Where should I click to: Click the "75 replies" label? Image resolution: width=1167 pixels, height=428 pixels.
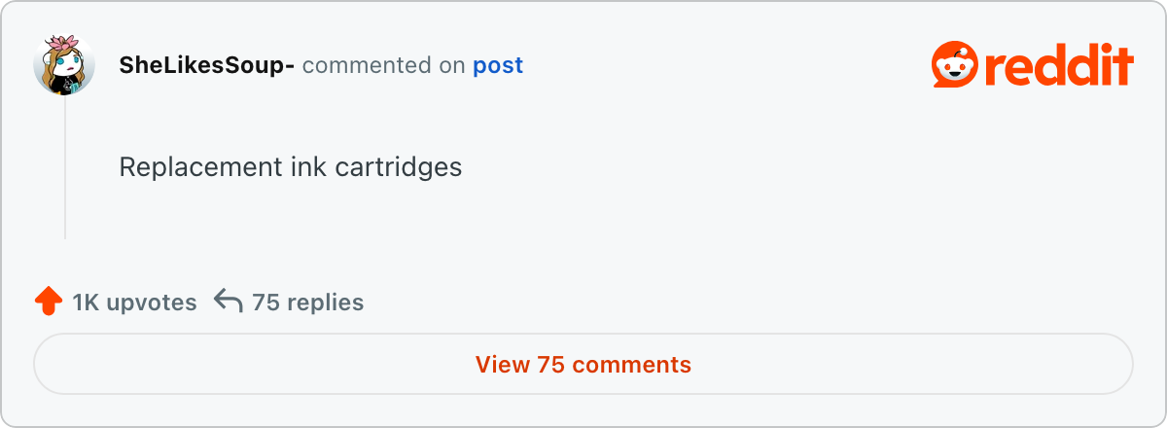click(307, 303)
